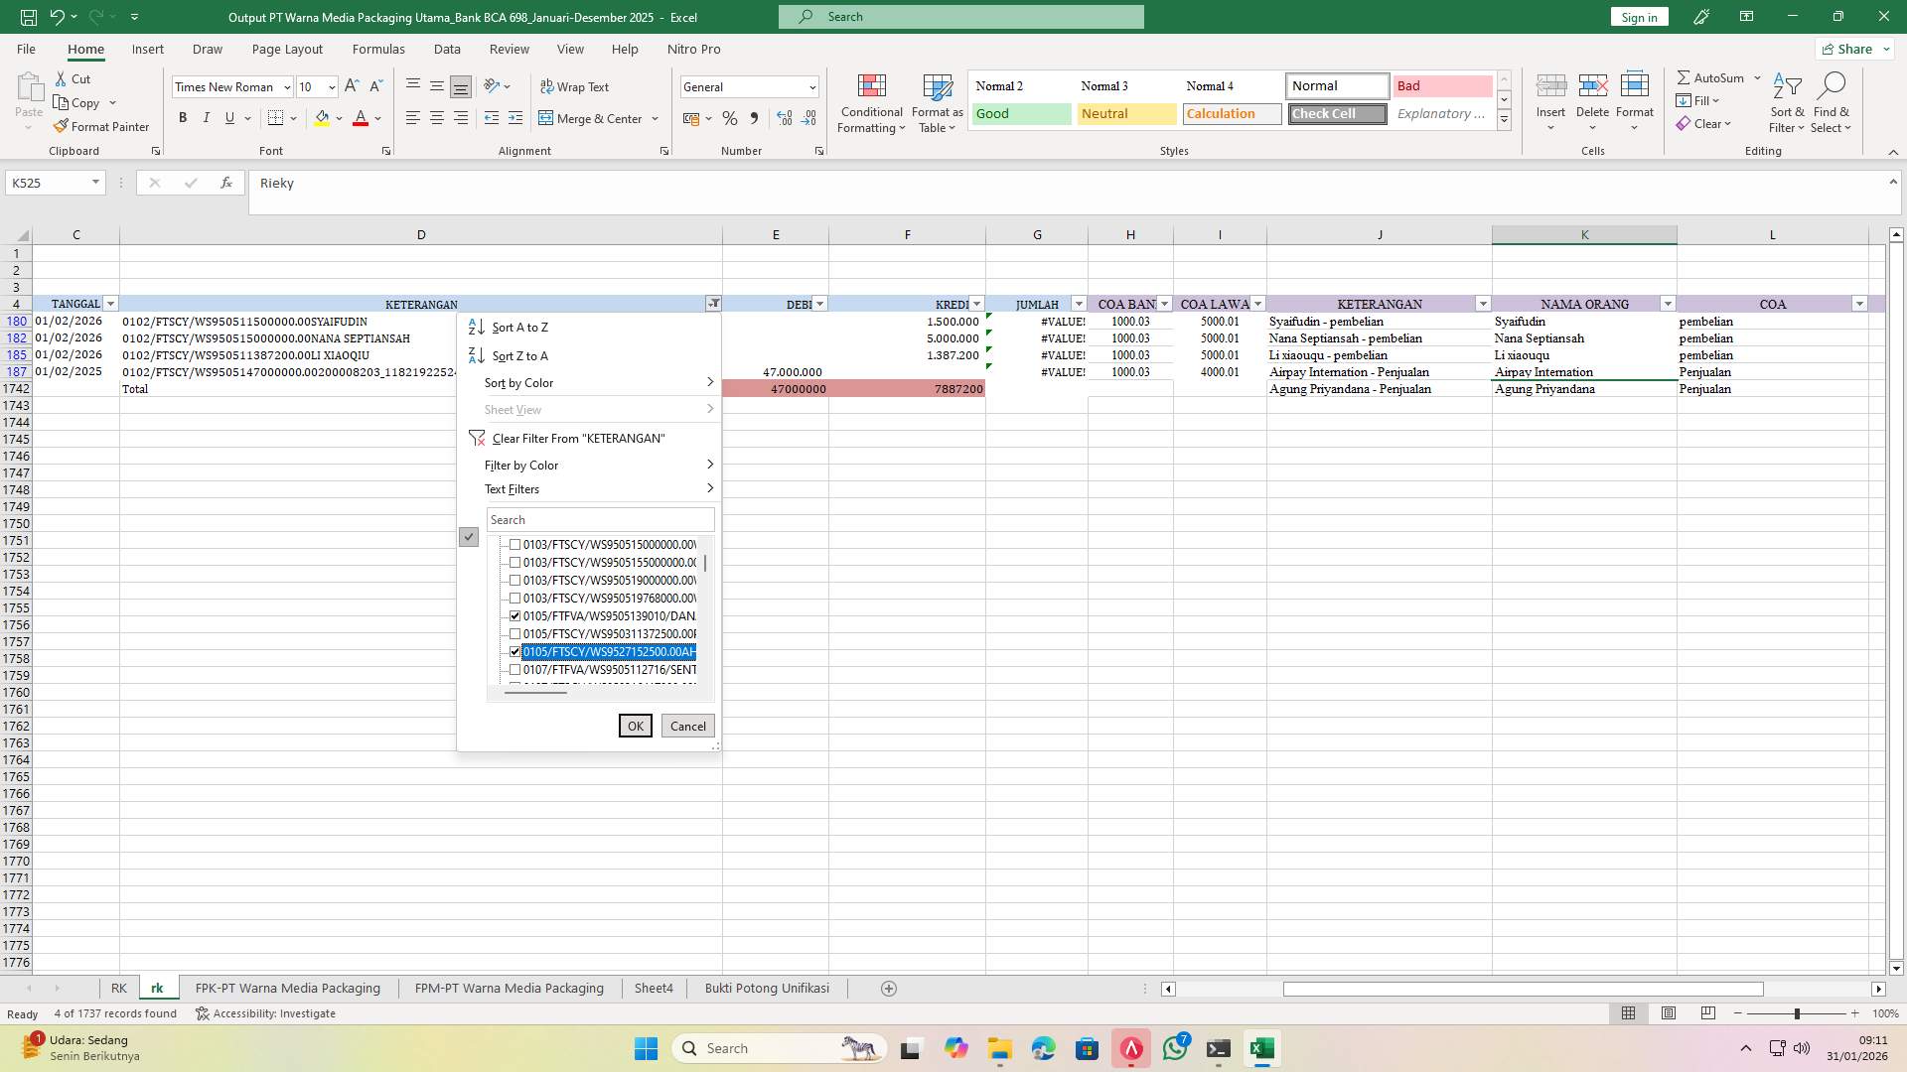Image resolution: width=1907 pixels, height=1072 pixels.
Task: Open Sort & Filter options
Action: (1786, 103)
